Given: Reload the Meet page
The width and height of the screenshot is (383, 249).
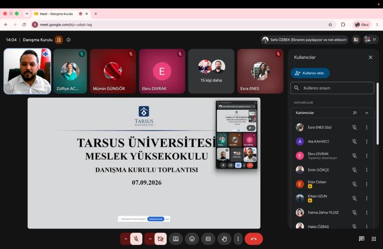Looking at the screenshot, I should [24, 24].
